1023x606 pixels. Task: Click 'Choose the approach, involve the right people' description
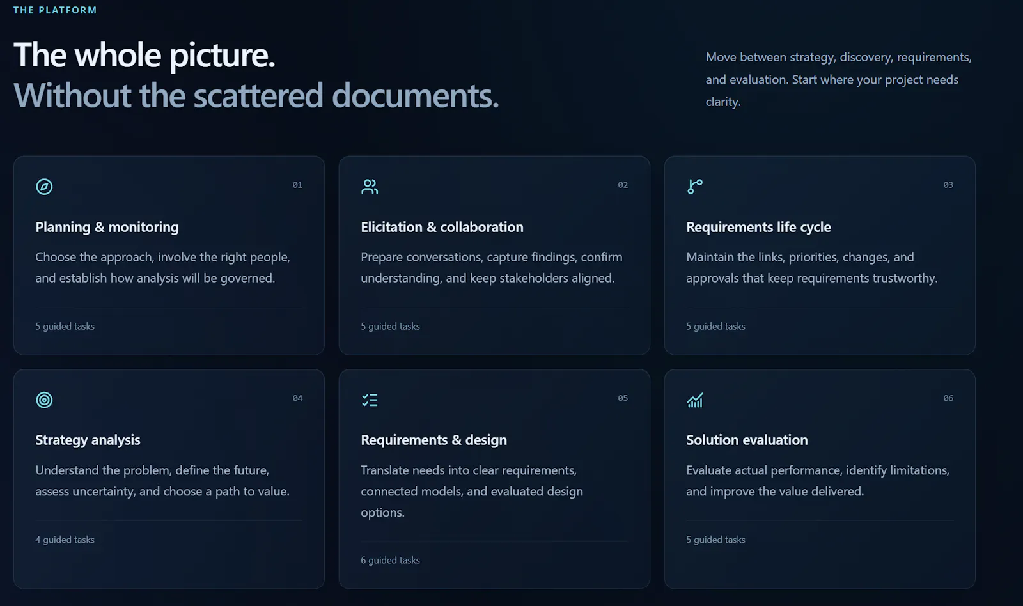[162, 267]
